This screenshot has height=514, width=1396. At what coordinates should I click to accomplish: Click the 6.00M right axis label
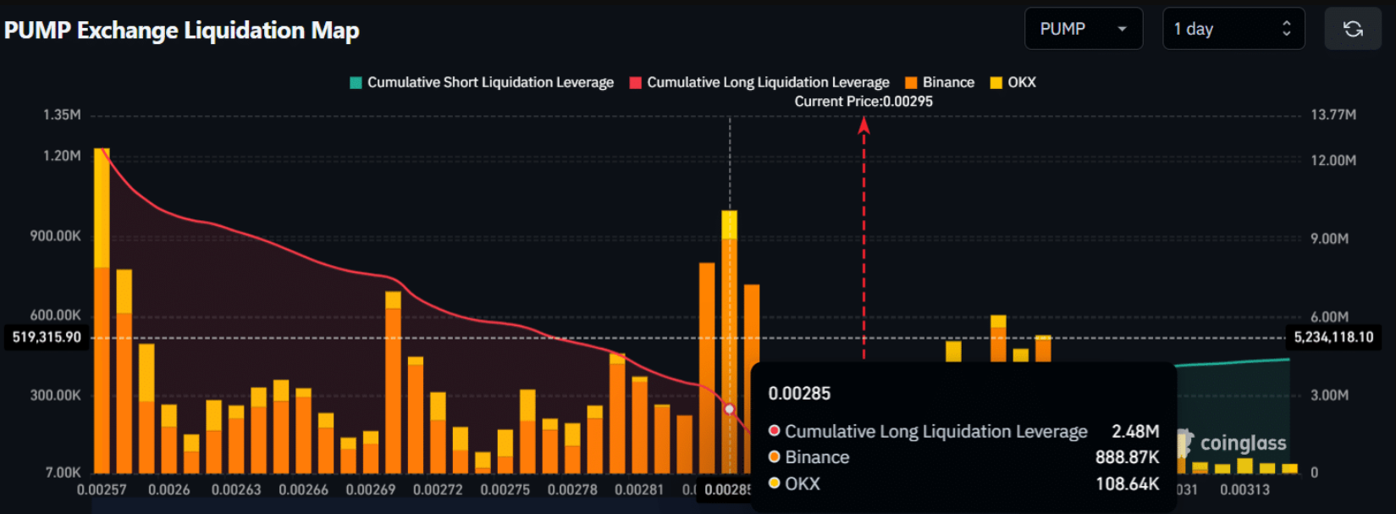pos(1330,318)
